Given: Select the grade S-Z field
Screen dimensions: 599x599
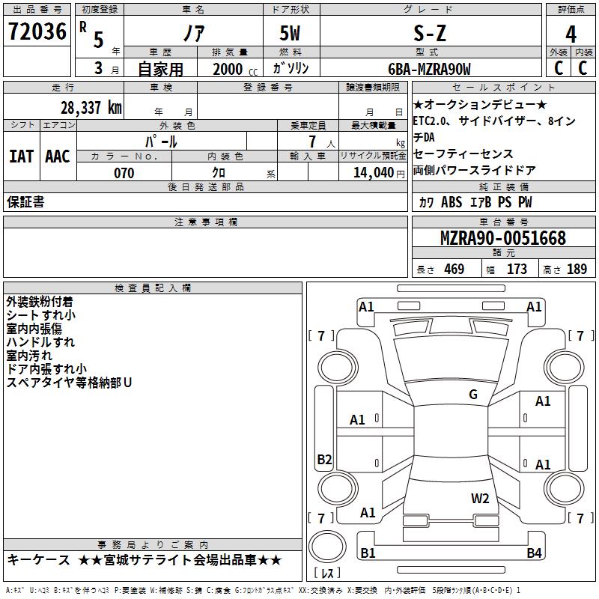Looking at the screenshot, I should (429, 34).
